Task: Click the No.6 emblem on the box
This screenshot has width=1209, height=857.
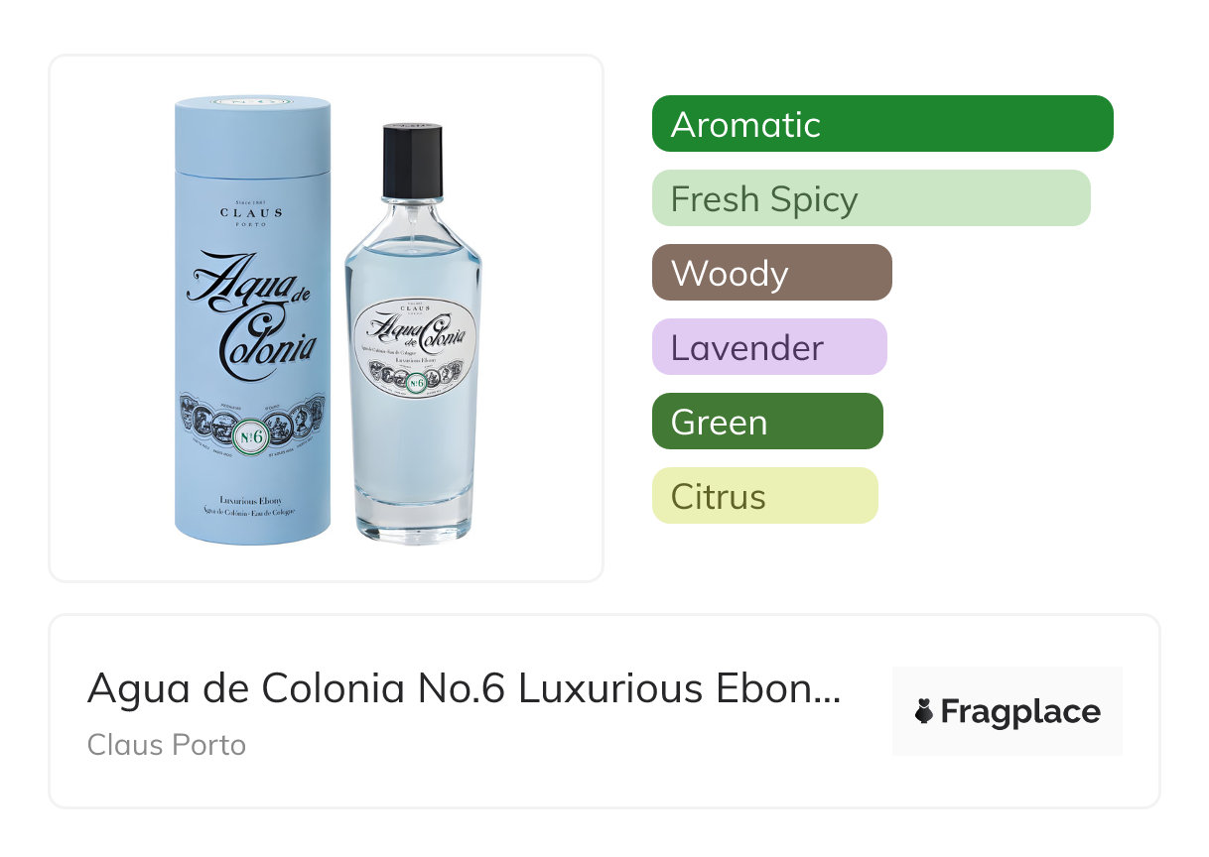Action: pos(252,434)
